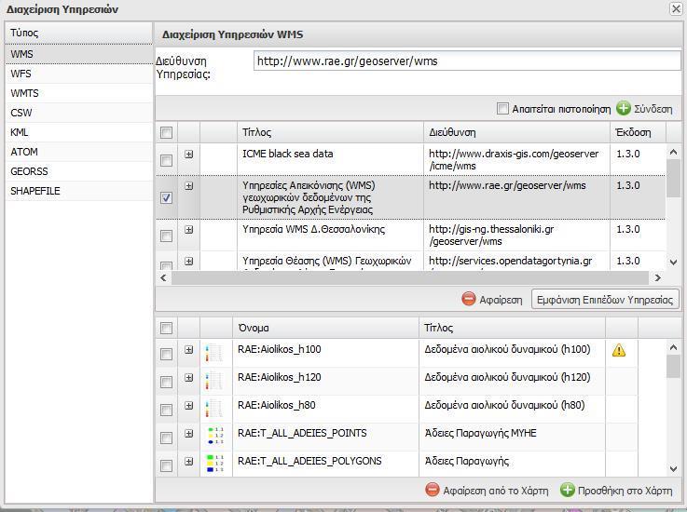Select the GEORSS service type

coord(79,171)
